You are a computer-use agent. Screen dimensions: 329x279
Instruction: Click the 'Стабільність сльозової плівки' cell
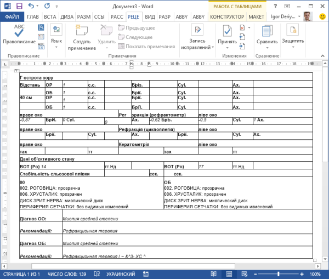point(62,173)
